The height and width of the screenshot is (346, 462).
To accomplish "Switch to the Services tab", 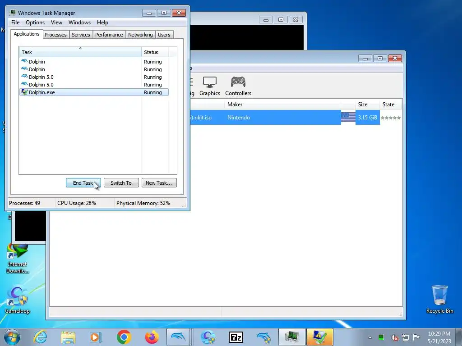I will (81, 35).
